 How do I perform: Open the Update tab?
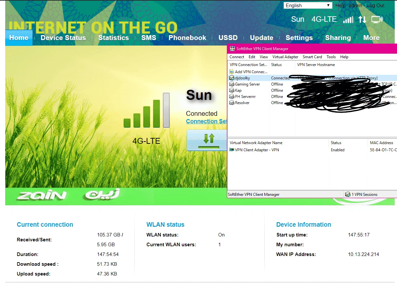click(262, 38)
